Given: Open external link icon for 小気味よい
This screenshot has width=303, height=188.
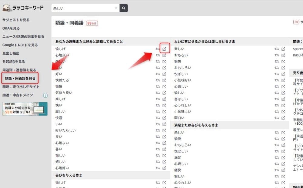Looking at the screenshot, I should coord(283,112).
